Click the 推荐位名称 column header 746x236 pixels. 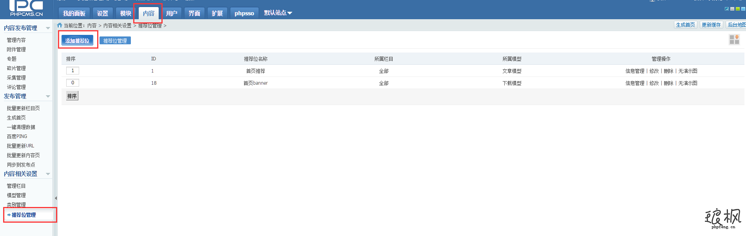pos(255,59)
